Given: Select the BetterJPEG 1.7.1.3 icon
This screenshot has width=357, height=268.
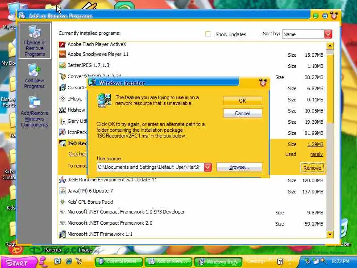Looking at the screenshot, I should (62, 65).
